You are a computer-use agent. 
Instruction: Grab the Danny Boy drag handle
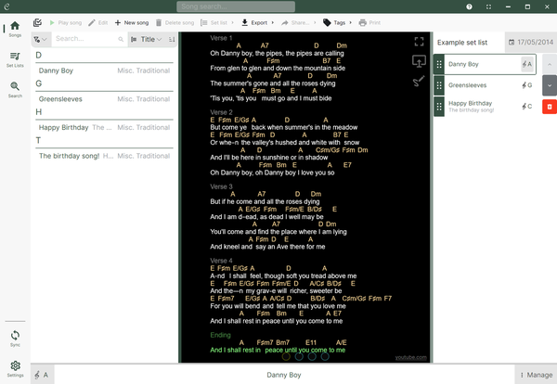click(439, 64)
